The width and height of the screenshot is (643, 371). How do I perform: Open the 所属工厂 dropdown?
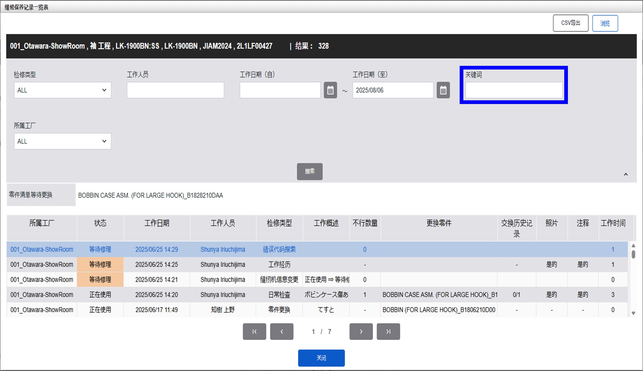click(x=62, y=141)
